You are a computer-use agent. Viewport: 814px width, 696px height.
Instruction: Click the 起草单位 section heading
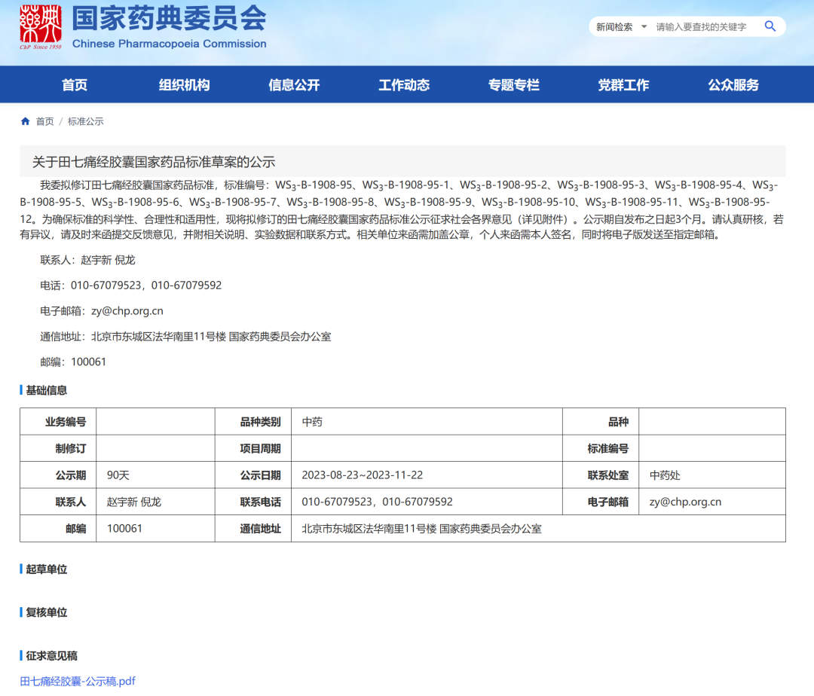(x=46, y=569)
